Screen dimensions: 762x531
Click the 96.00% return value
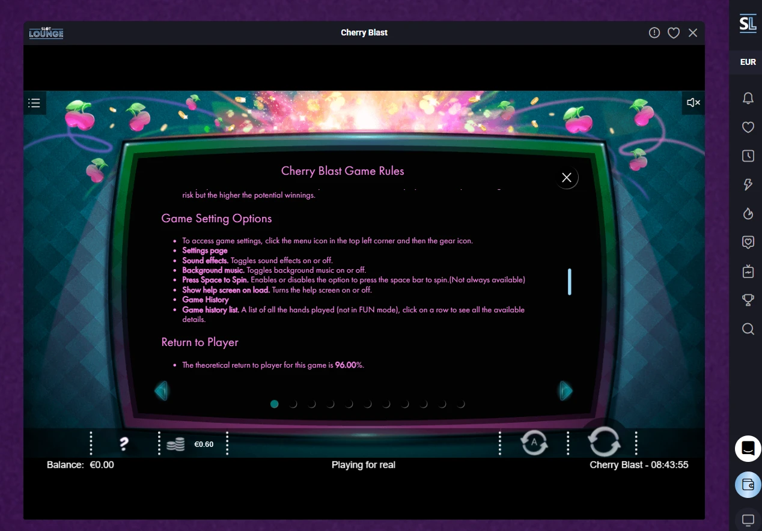click(x=349, y=365)
